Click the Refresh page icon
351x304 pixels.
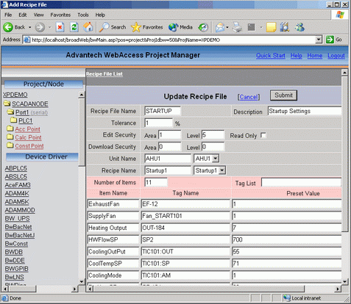(74, 27)
